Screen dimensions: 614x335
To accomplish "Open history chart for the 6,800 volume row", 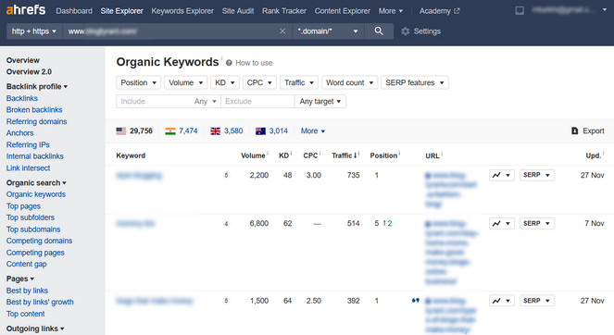I will click(502, 223).
